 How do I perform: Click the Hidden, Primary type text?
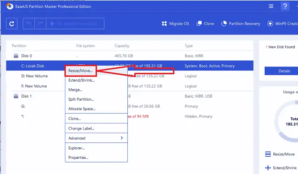click(198, 116)
